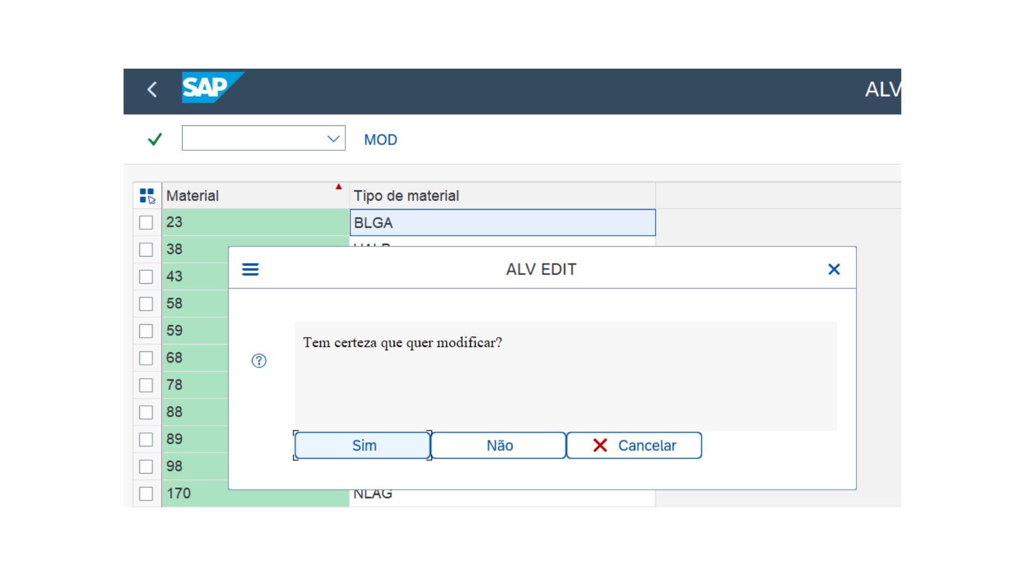
Task: Click the SAP logo
Action: (212, 87)
